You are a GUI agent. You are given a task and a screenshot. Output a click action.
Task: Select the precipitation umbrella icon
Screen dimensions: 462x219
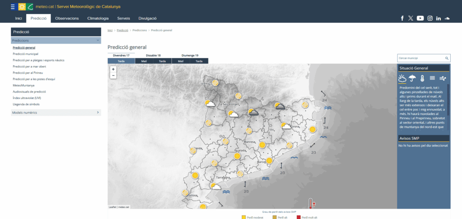(412, 78)
